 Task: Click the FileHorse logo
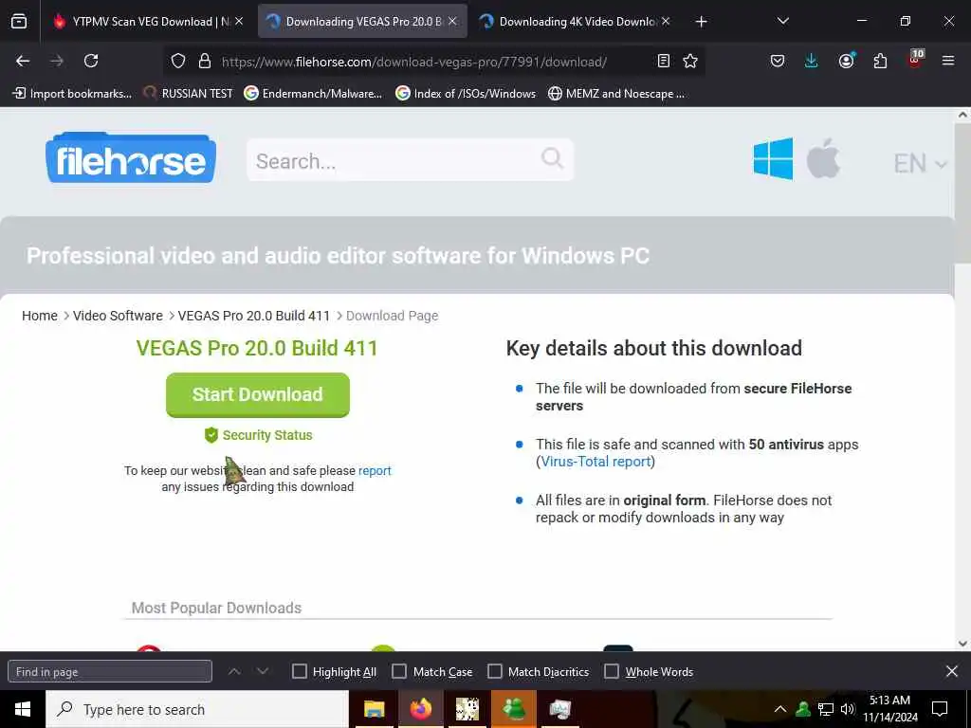coord(131,158)
